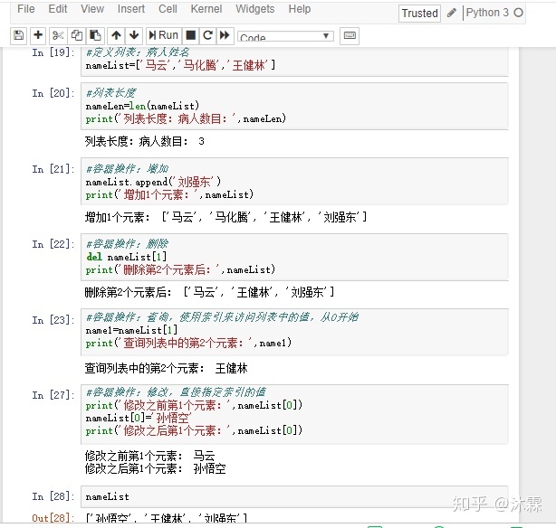Save notebook with the floppy disk icon
The width and height of the screenshot is (556, 528).
coord(18,35)
